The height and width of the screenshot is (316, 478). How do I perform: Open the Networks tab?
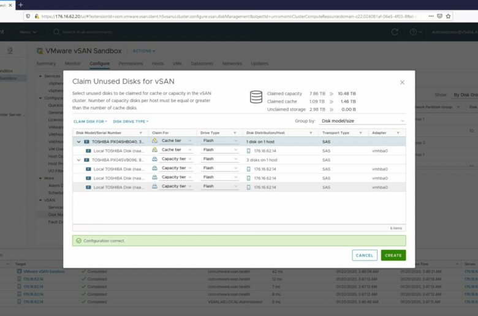(232, 63)
